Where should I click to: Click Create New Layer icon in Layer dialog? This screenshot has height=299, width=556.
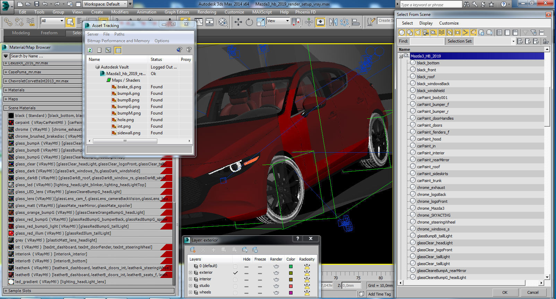pyautogui.click(x=192, y=250)
